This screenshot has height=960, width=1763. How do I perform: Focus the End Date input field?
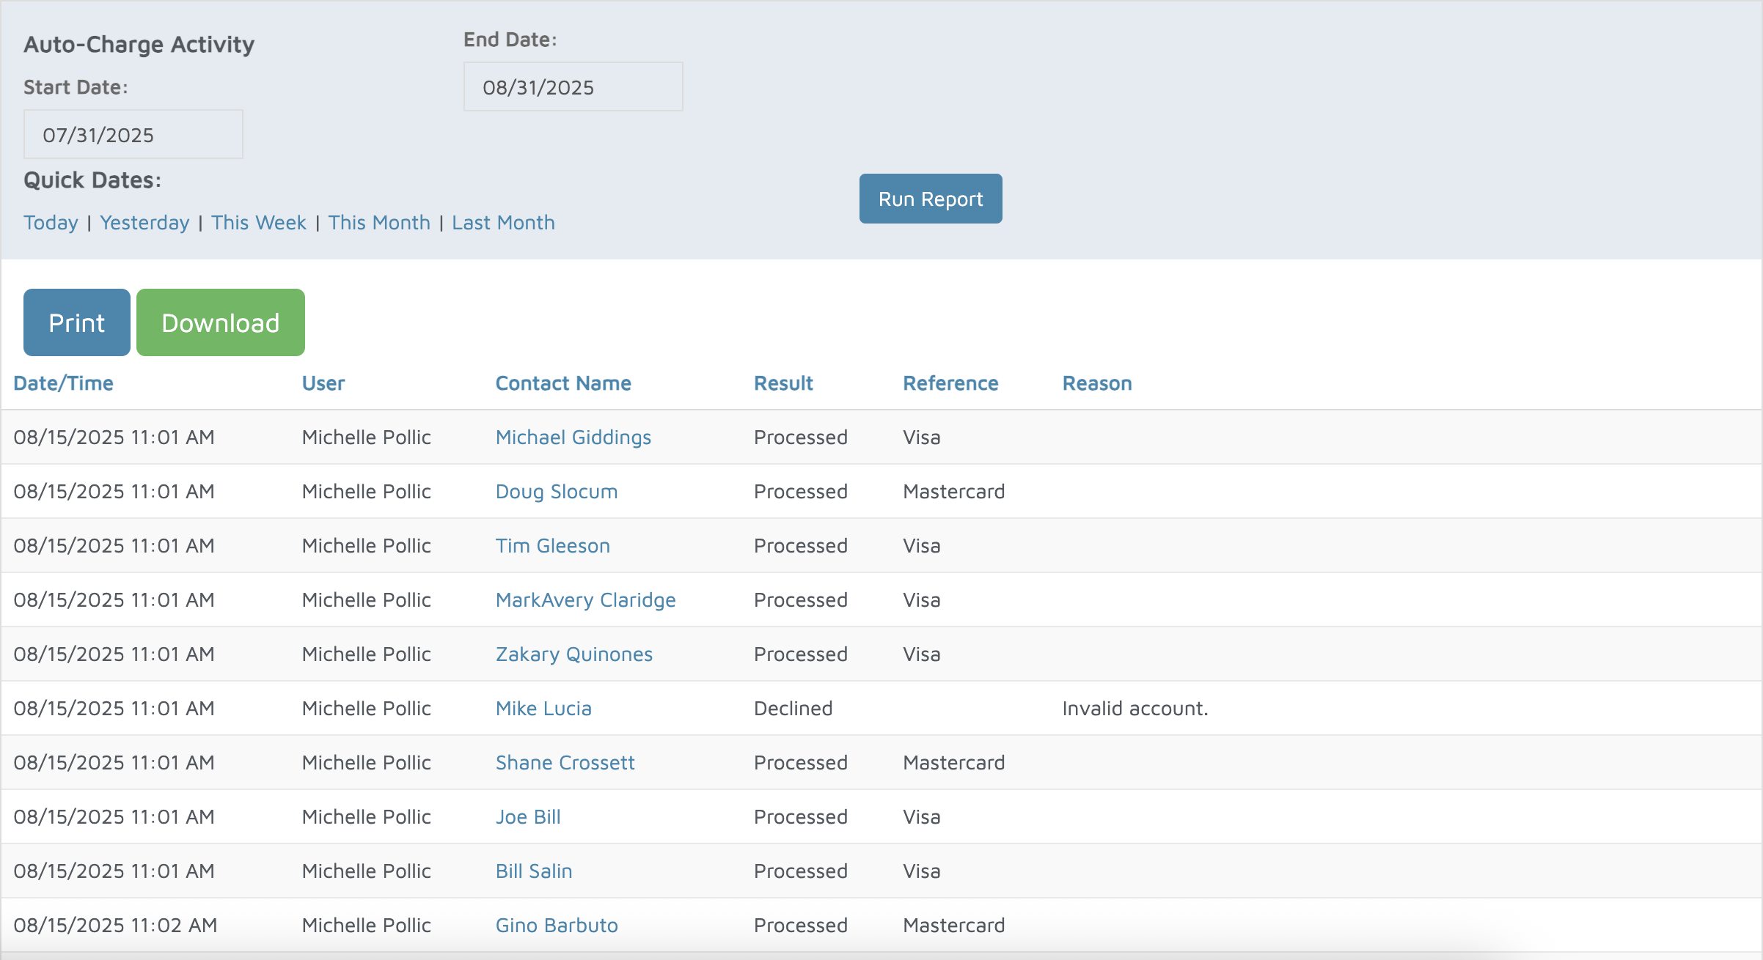point(572,86)
